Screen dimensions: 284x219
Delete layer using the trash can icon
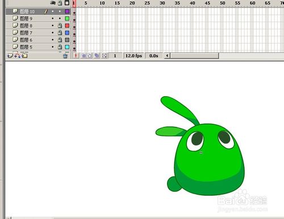65,56
